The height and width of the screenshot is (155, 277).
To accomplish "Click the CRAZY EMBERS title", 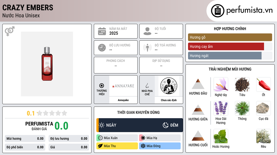I will click(x=28, y=8).
